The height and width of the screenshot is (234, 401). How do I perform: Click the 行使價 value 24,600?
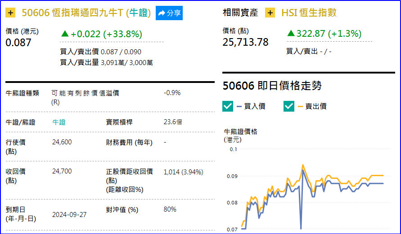click(x=62, y=142)
